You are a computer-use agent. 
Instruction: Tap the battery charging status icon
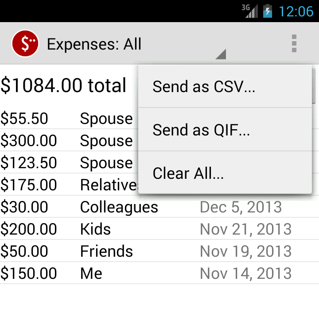coord(267,11)
